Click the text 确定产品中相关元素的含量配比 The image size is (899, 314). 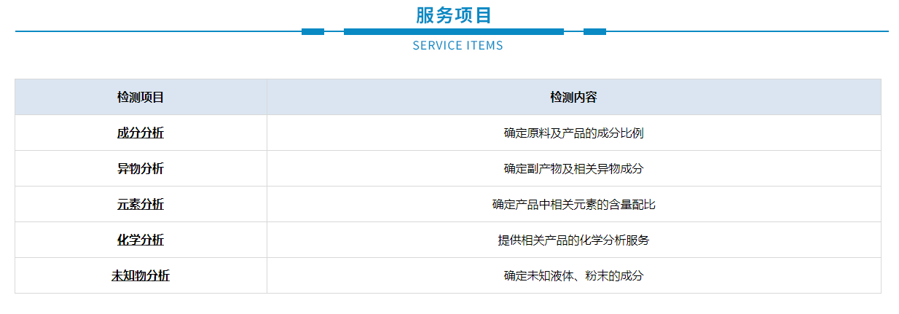click(x=573, y=205)
